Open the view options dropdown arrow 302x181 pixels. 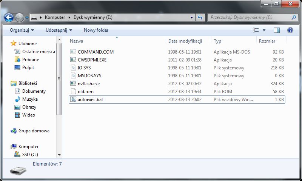(264, 30)
